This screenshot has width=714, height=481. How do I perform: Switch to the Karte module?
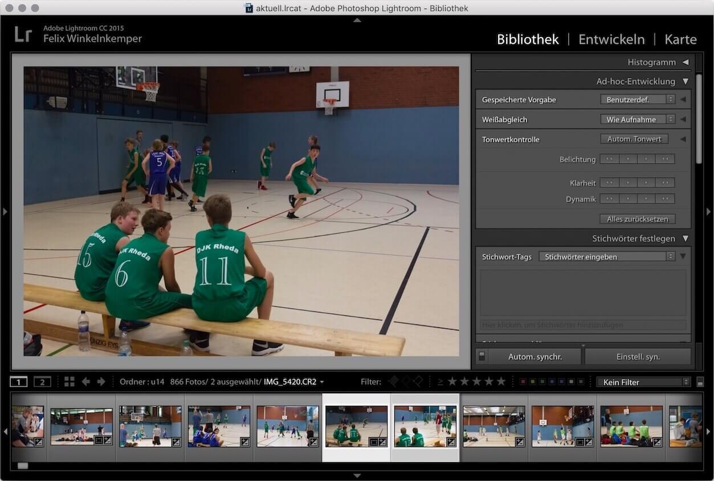coord(680,39)
